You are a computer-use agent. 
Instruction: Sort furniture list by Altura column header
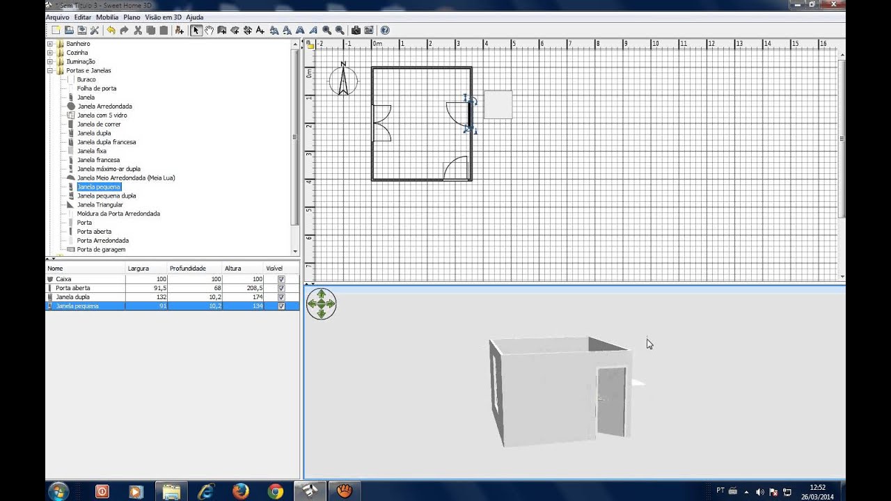click(x=243, y=269)
